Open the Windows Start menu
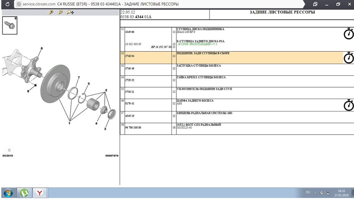Screen dimensions: 354x199 click(x=8, y=193)
